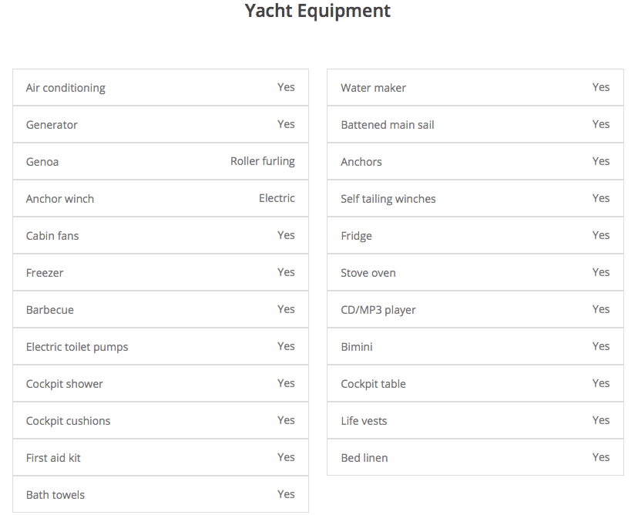
Task: Select the CD/MP3 player label
Action: click(x=378, y=310)
